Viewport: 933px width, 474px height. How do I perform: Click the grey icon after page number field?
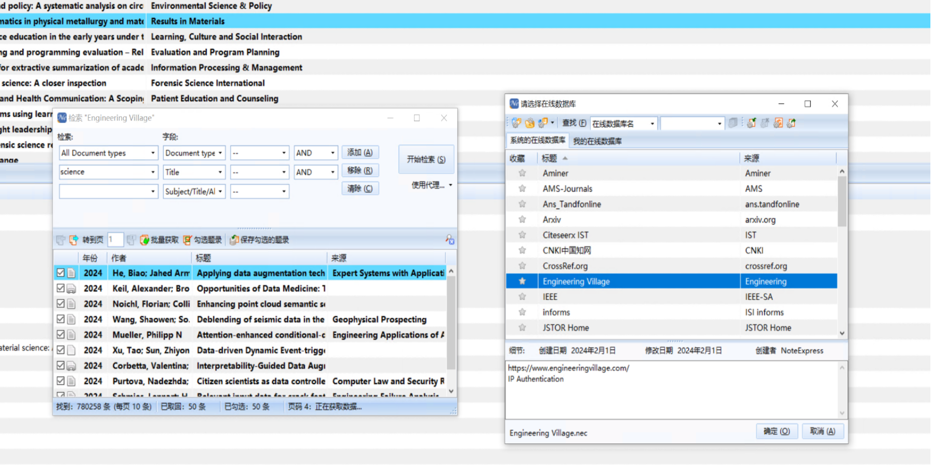[131, 240]
